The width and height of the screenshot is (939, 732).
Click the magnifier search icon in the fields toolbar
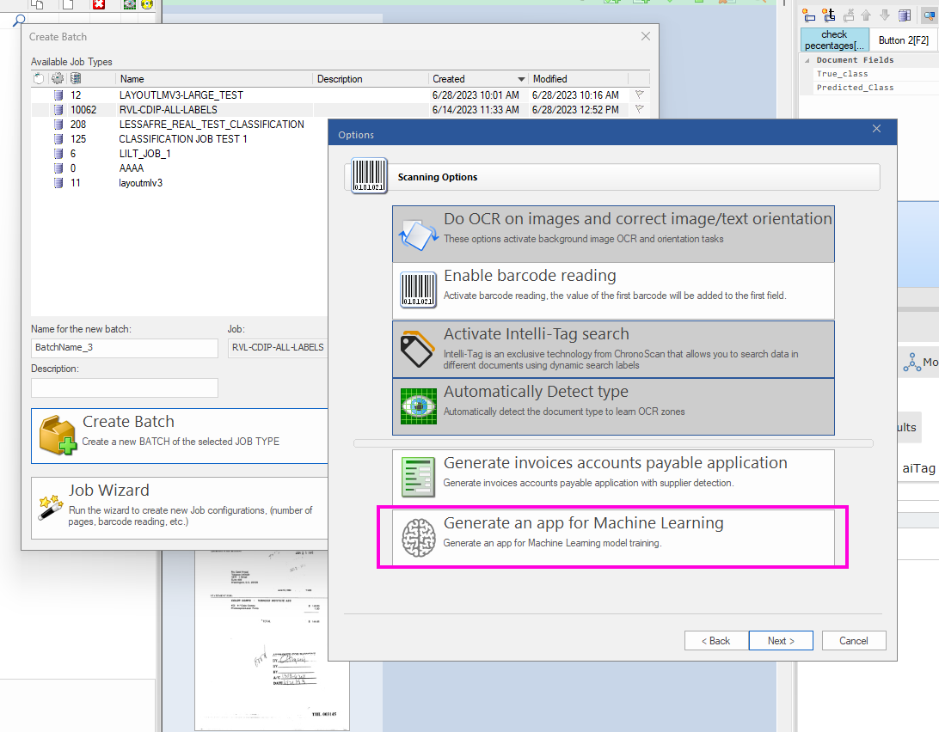[x=930, y=15]
